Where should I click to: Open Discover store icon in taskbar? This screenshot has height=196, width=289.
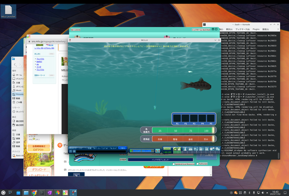tap(18, 193)
